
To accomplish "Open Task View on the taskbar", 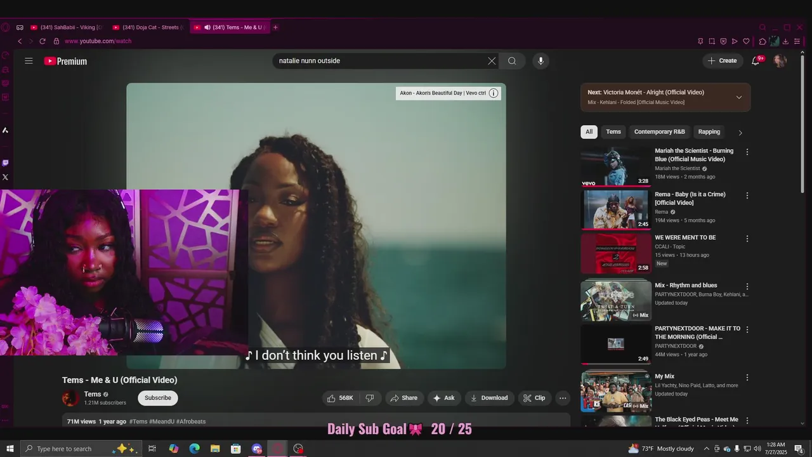I will [152, 449].
